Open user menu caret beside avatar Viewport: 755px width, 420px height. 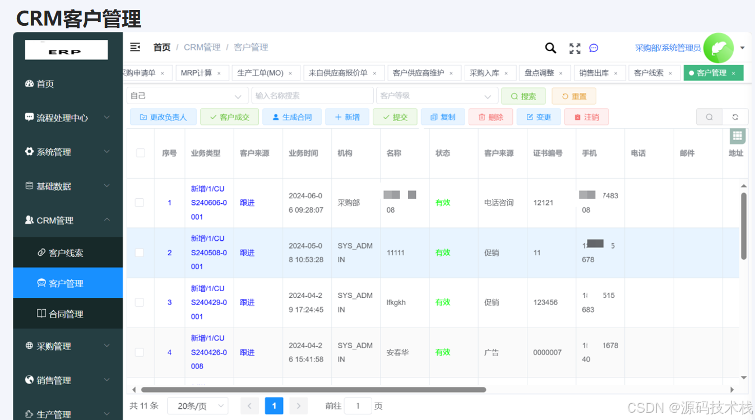coord(742,48)
